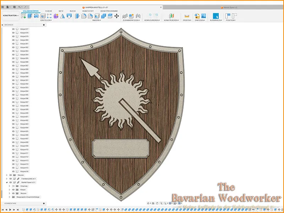Toggle visibility of Körper385
Screen dimensions: 284x213
tap(13, 58)
